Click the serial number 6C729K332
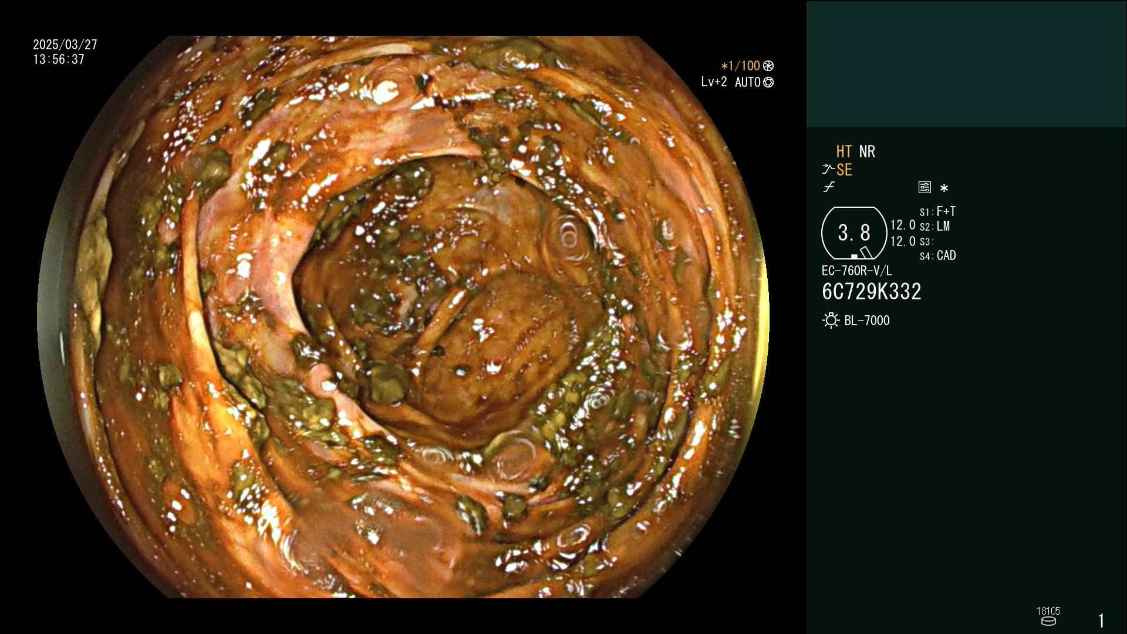This screenshot has width=1127, height=634. (872, 292)
